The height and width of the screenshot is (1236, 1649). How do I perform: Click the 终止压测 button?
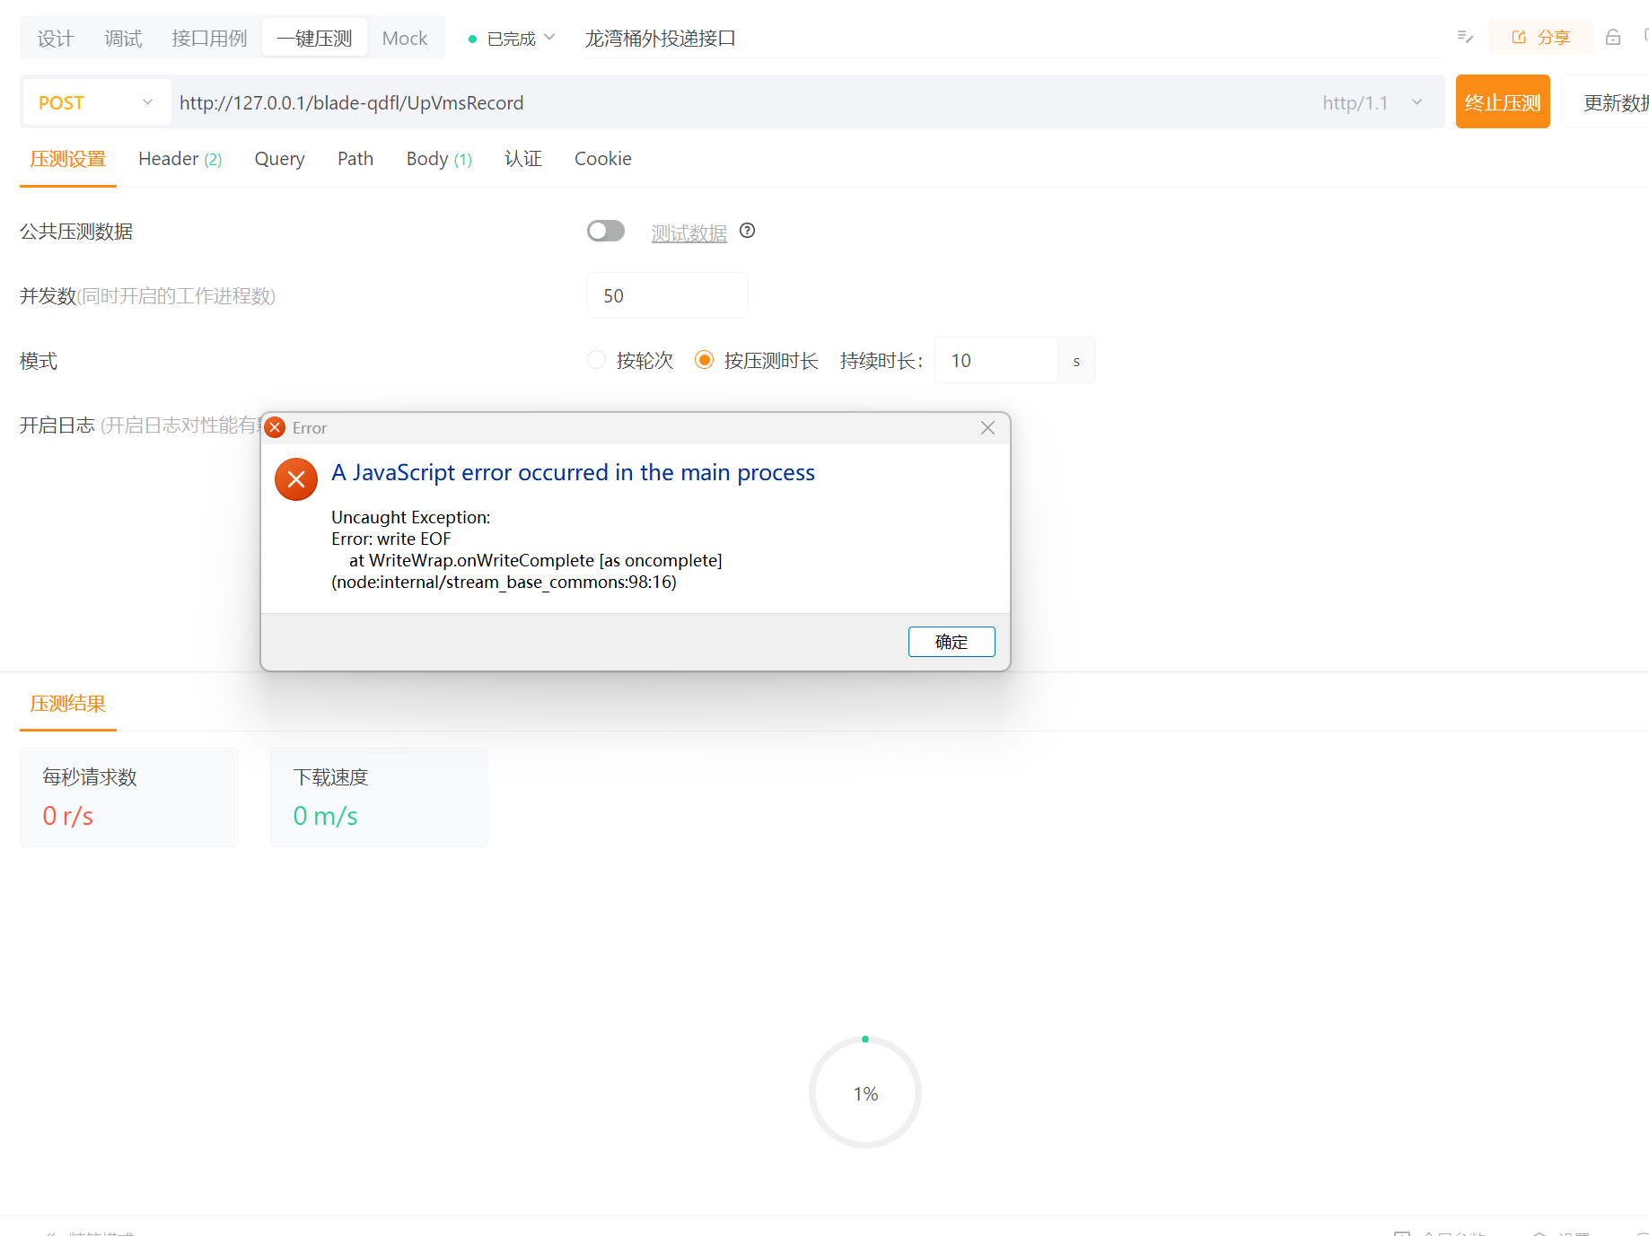(1502, 102)
